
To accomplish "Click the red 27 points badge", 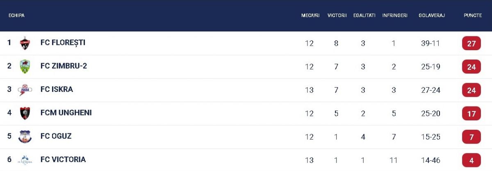I will (x=471, y=43).
